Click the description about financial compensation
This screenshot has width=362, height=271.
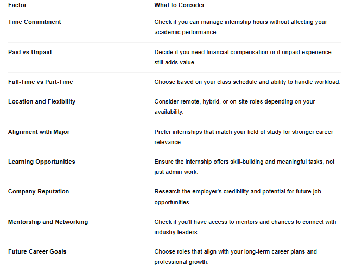pyautogui.click(x=243, y=57)
